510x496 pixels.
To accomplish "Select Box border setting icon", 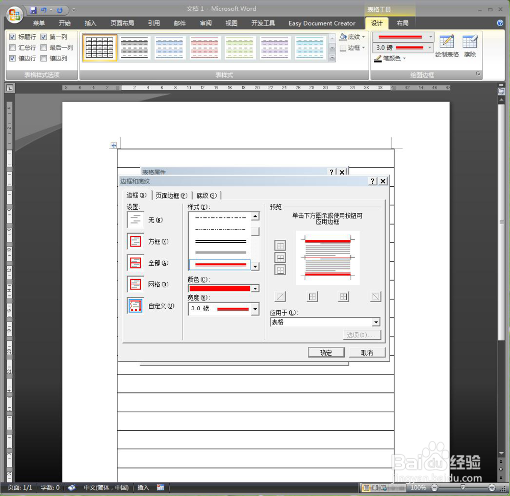I will click(x=135, y=241).
